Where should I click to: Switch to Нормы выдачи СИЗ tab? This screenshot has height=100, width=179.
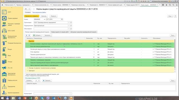132,5
